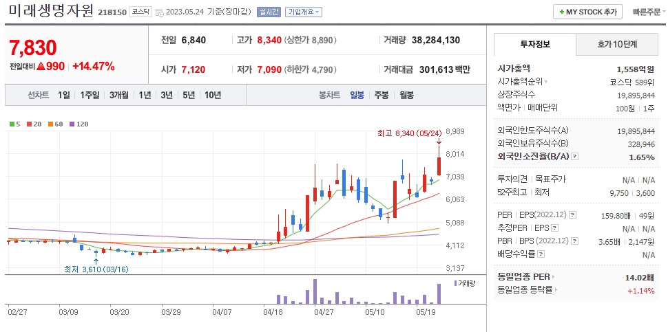Click the orange 60-day moving average legend
Viewport: 668px width, 332px height.
point(55,124)
